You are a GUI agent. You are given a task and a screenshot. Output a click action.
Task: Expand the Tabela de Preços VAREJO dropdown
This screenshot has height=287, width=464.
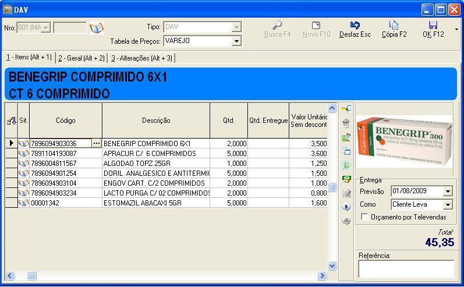(236, 41)
